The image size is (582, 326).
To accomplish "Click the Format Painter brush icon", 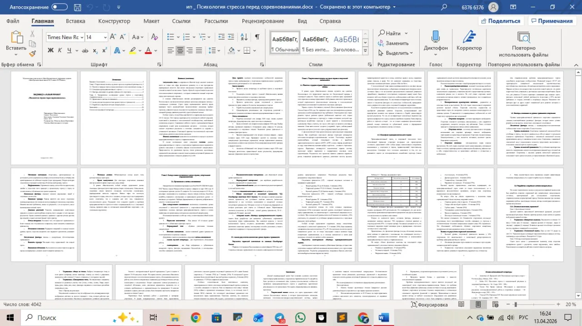I will coord(32,54).
